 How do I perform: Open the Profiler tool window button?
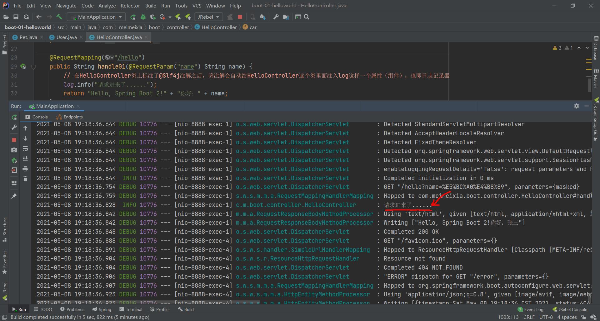pyautogui.click(x=160, y=309)
